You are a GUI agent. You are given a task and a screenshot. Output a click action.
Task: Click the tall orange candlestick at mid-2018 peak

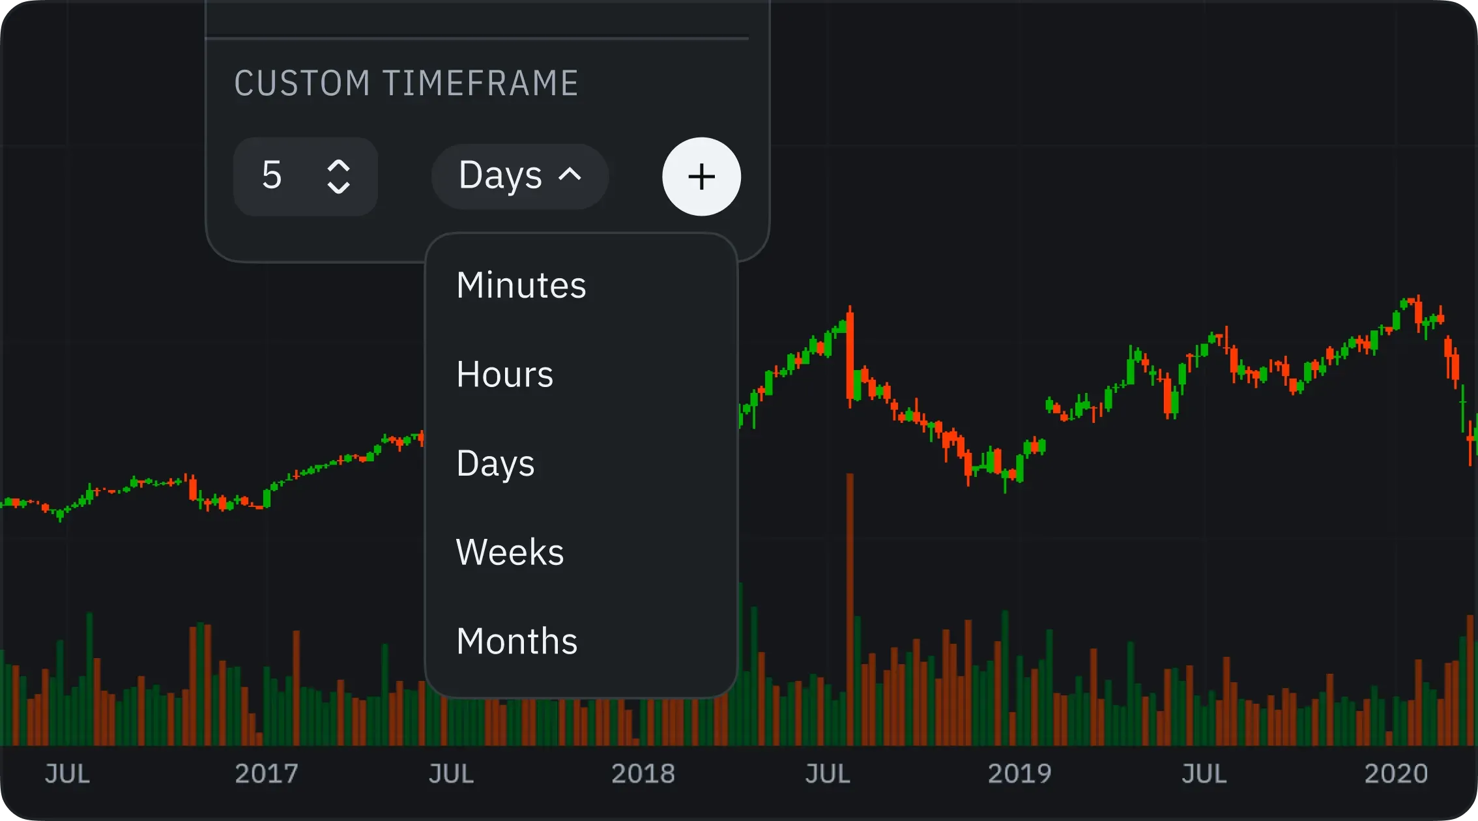[850, 358]
